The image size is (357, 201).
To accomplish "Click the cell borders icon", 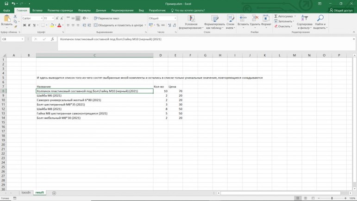I will [43, 25].
